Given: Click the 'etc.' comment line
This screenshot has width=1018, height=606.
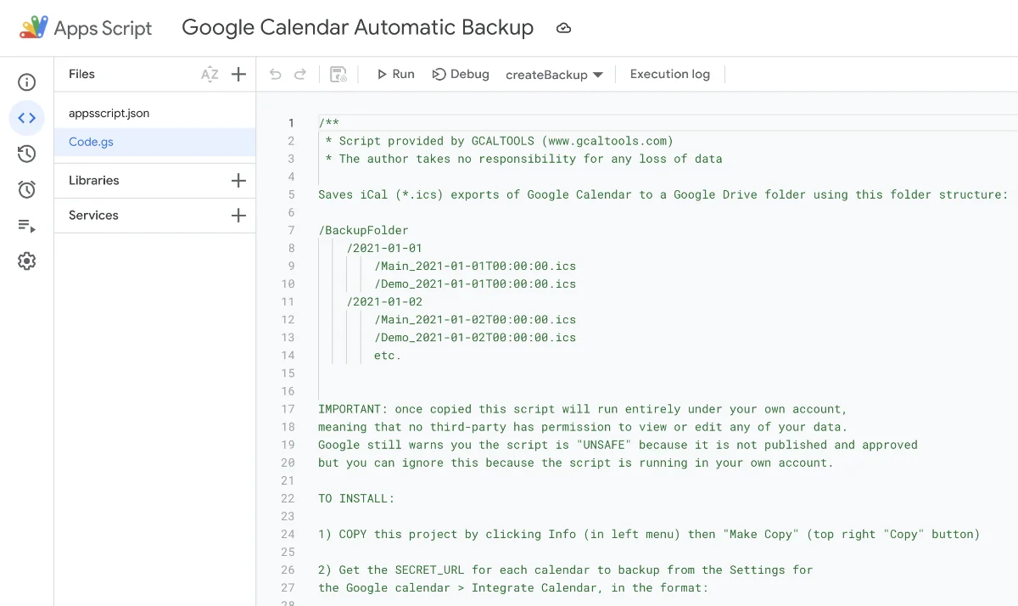Looking at the screenshot, I should click(x=388, y=356).
